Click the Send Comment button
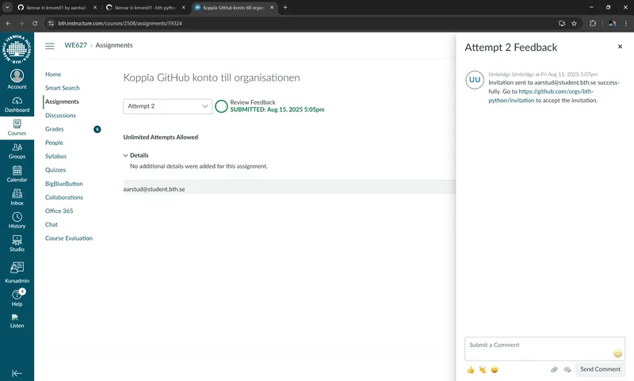Image resolution: width=634 pixels, height=381 pixels. [x=600, y=370]
